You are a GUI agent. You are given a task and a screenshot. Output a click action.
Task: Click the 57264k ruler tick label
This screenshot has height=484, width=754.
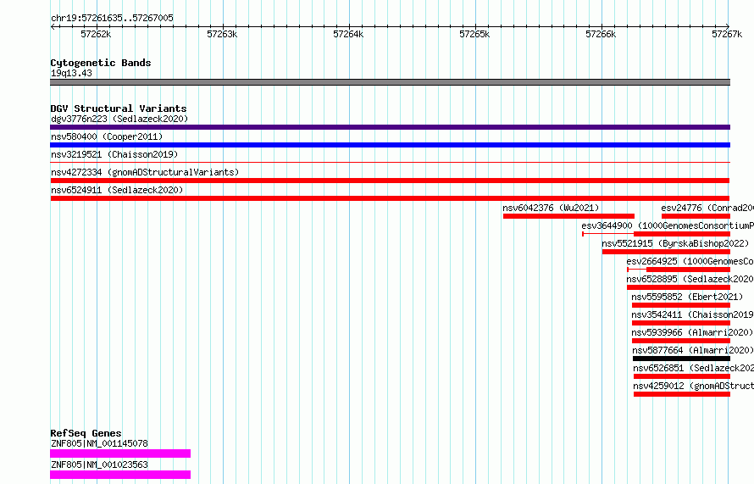point(348,34)
